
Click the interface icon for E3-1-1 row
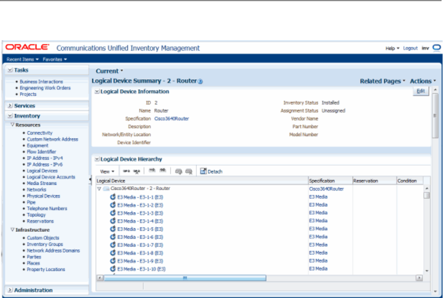tap(113, 197)
